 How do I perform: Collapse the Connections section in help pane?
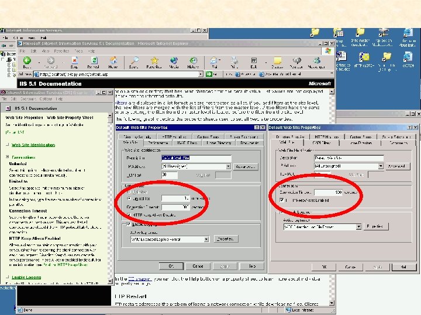[7, 157]
